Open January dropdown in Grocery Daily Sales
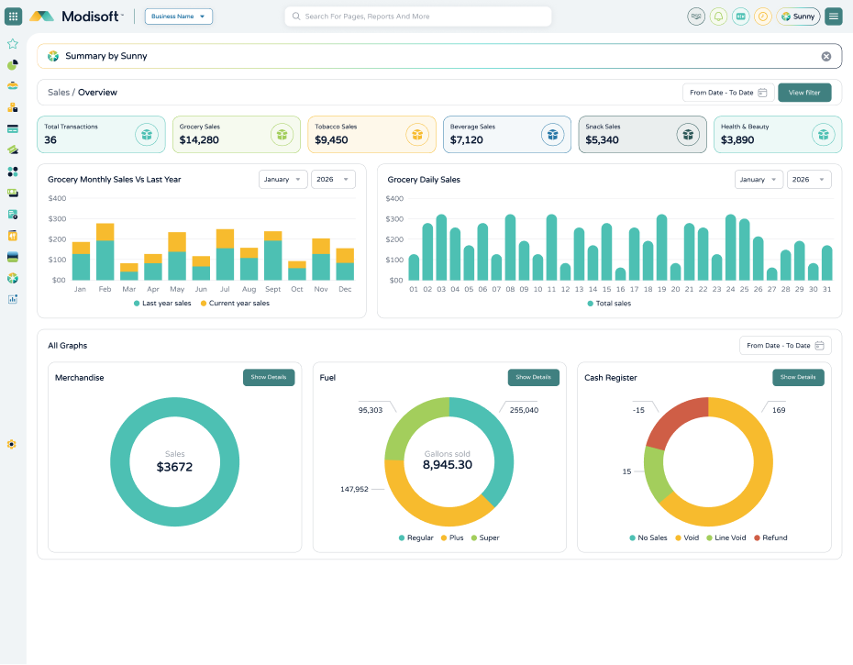Image resolution: width=853 pixels, height=665 pixels. point(759,180)
